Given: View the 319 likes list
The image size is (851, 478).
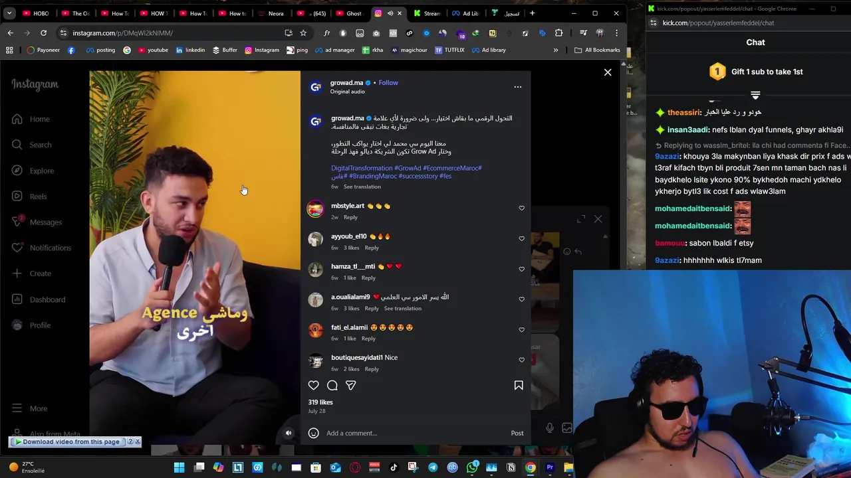Looking at the screenshot, I should (x=320, y=402).
